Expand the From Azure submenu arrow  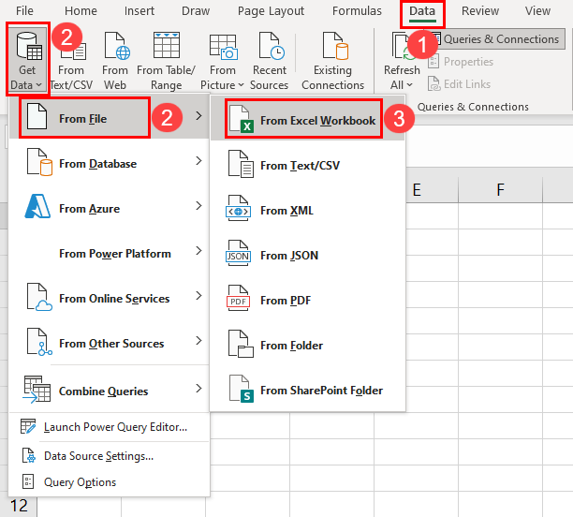(198, 205)
